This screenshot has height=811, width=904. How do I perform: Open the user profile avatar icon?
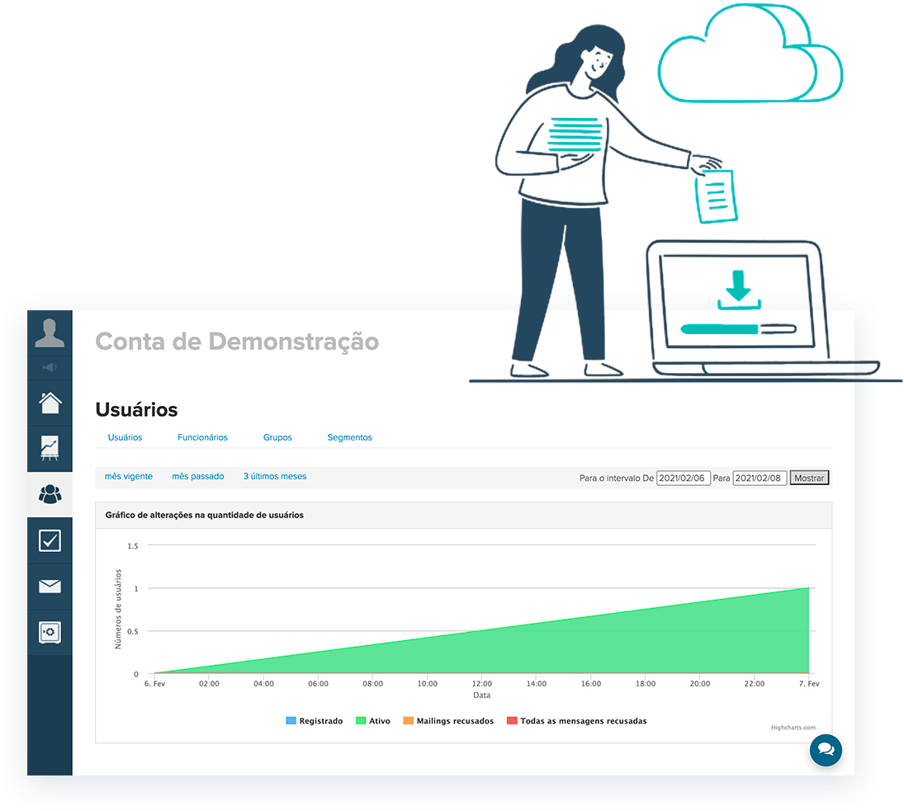[50, 333]
